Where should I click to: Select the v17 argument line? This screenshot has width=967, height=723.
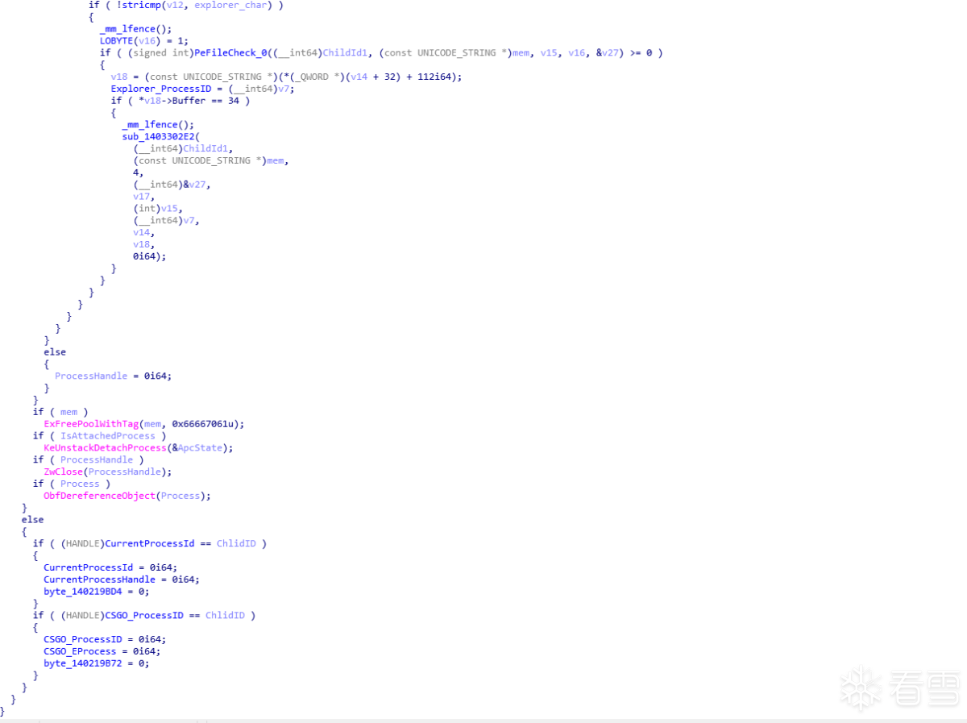pos(144,197)
